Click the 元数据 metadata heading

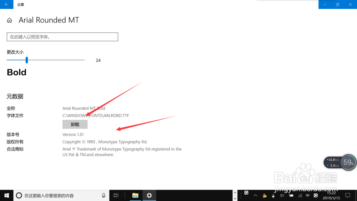pyautogui.click(x=15, y=96)
